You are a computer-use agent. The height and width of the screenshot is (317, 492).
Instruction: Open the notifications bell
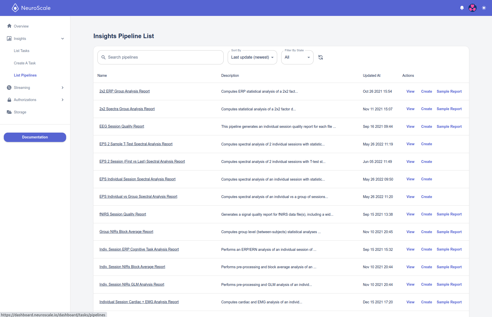[x=462, y=8]
